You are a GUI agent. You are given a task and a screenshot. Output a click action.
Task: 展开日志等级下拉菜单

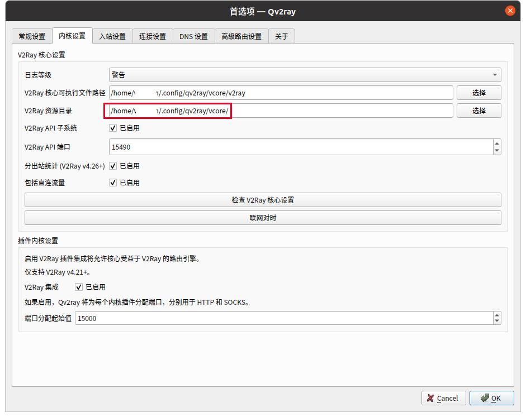point(494,74)
